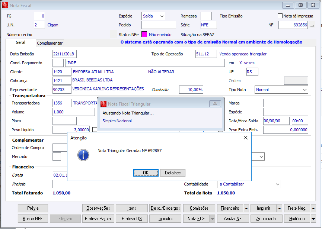The width and height of the screenshot is (322, 229).
Task: Click the Financeiro button
Action: [230, 208]
